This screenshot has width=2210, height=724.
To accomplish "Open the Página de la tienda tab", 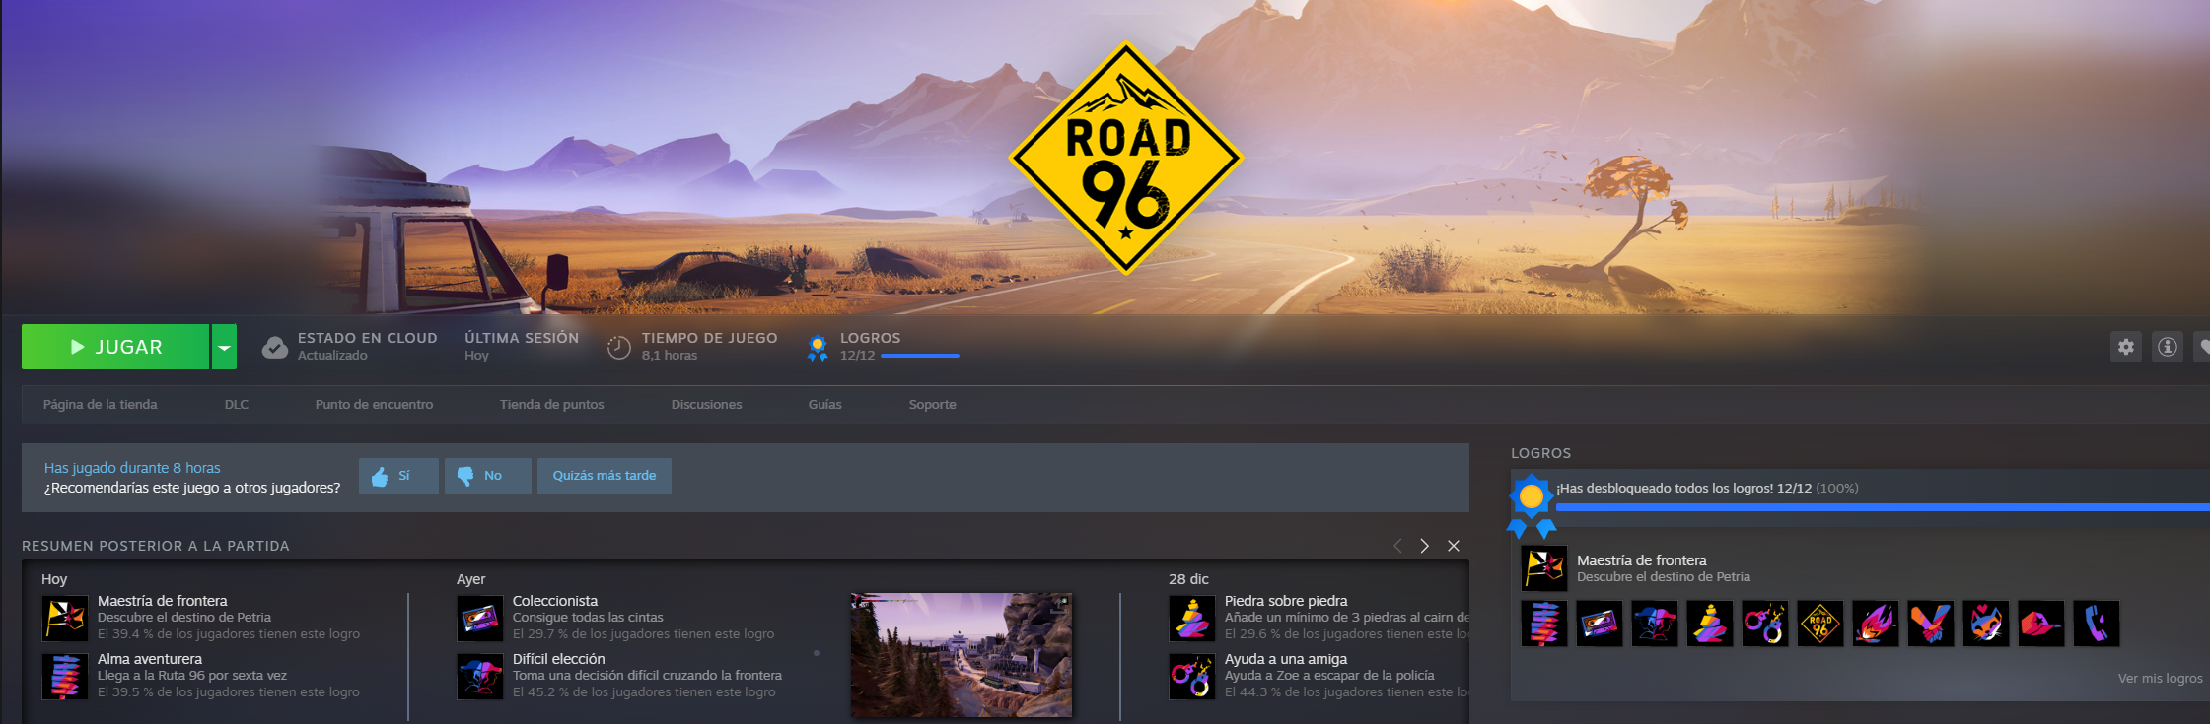I will [x=101, y=405].
